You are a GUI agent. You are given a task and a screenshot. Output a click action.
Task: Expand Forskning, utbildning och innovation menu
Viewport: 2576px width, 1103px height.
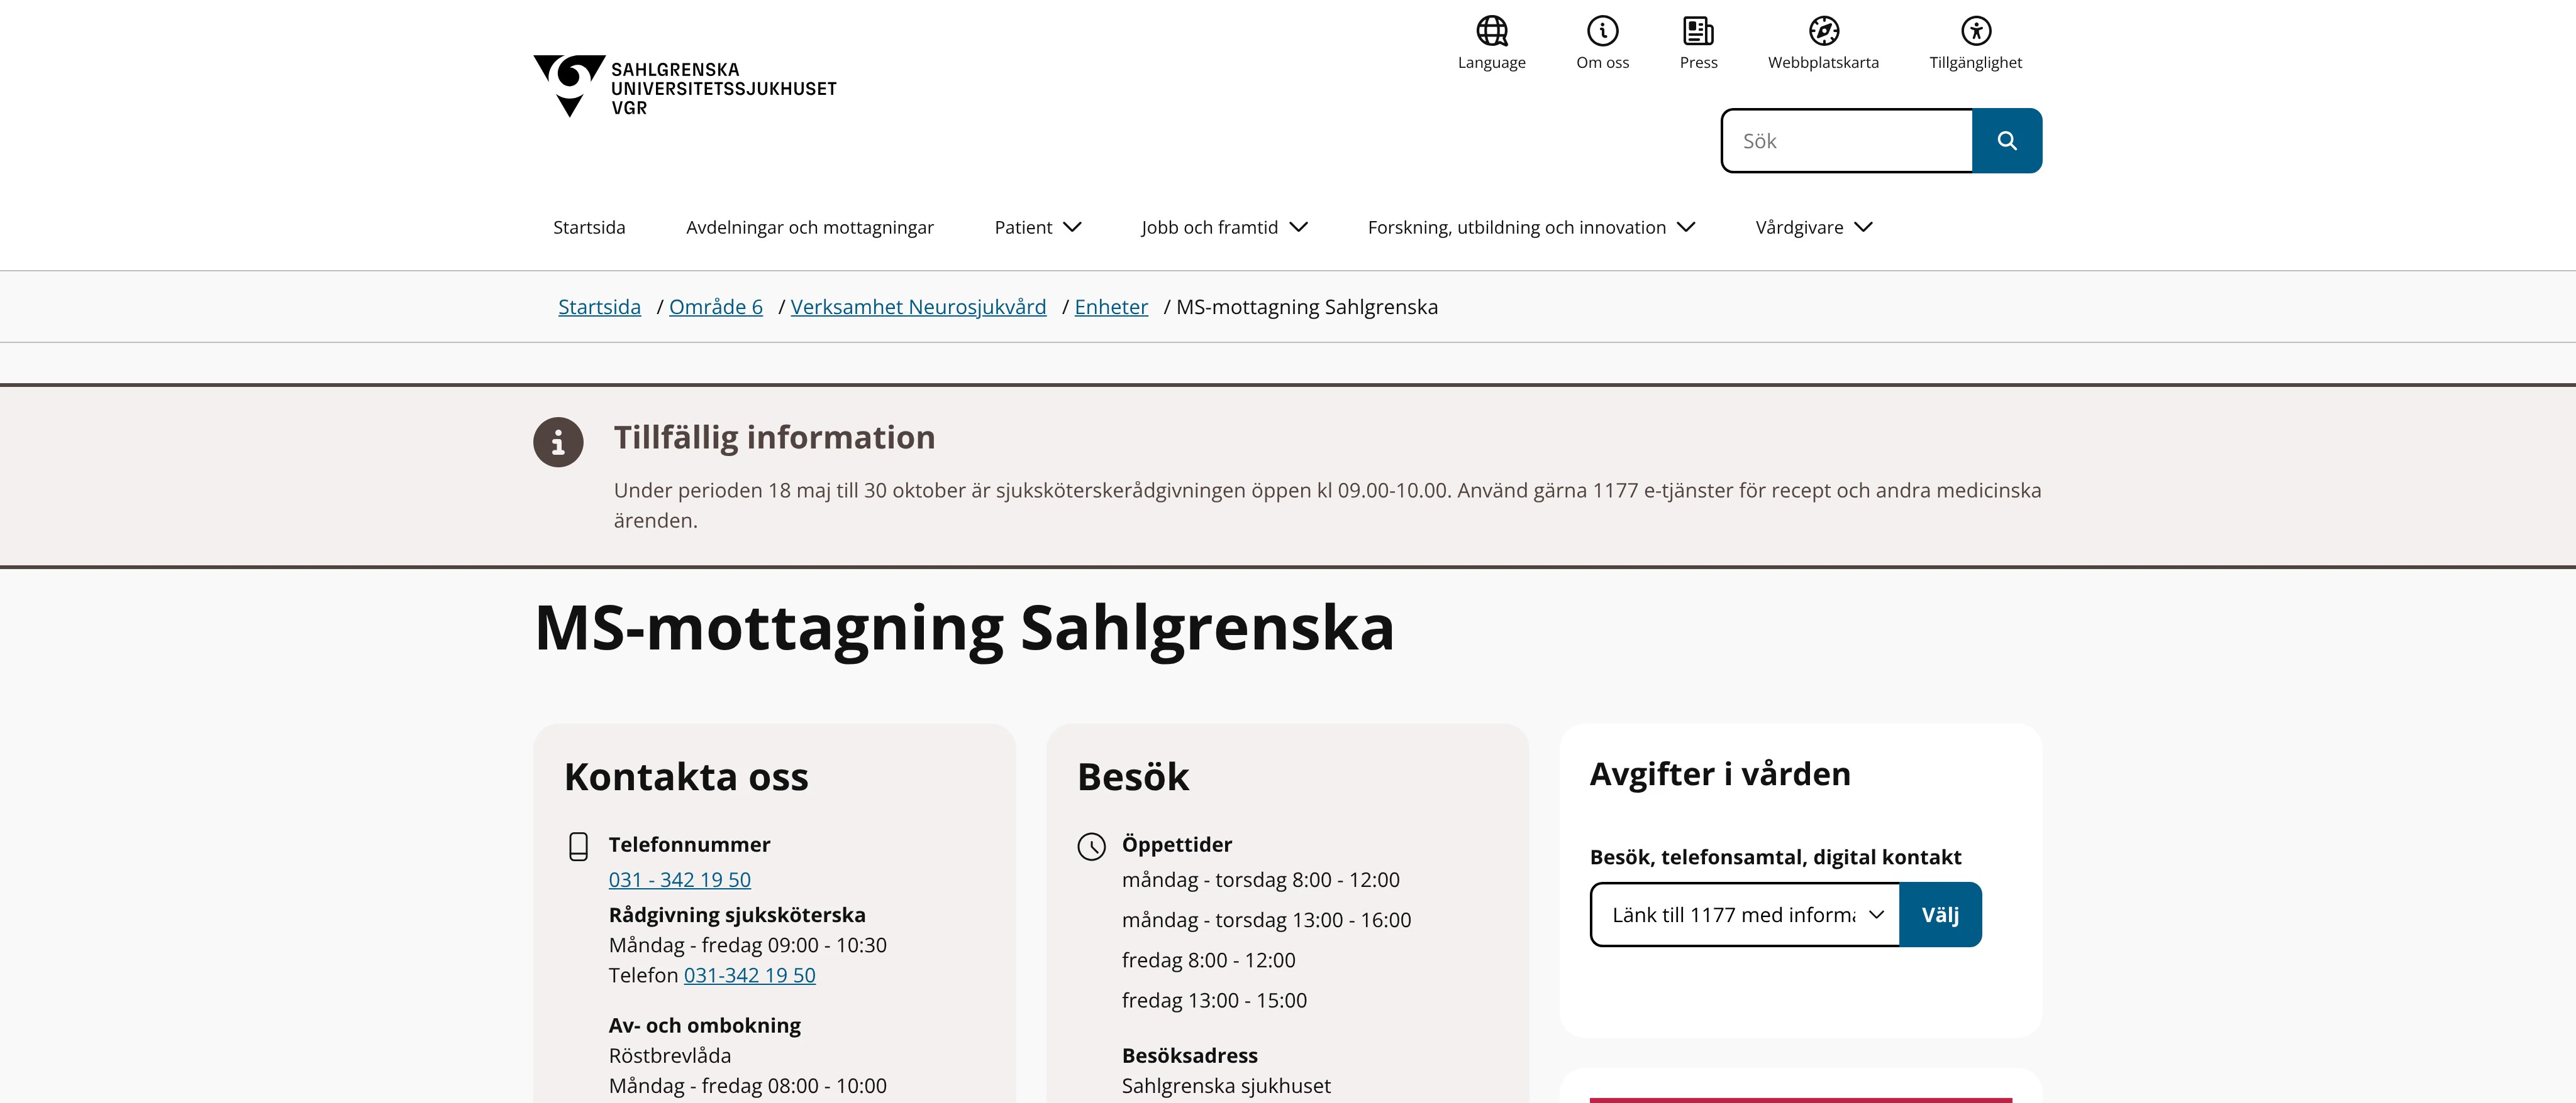click(1531, 228)
